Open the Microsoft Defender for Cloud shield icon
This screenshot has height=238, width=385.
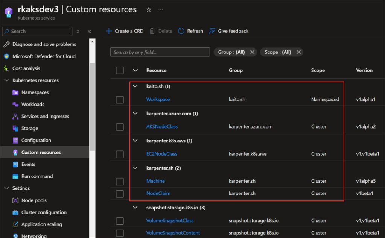coord(6,56)
